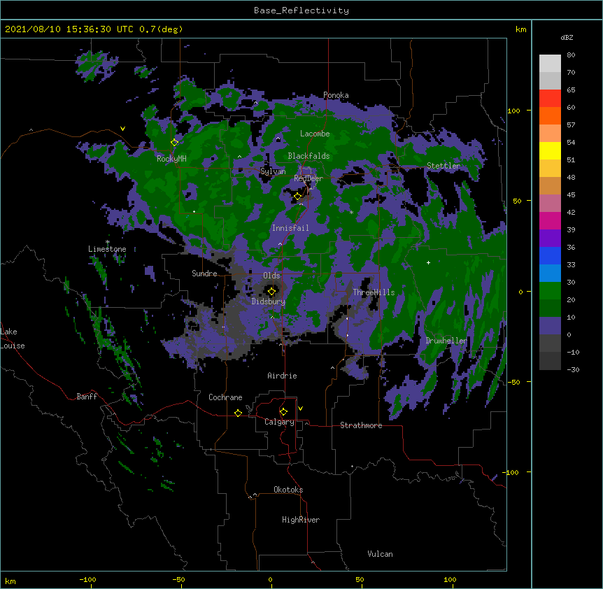
Task: Click the Blackfalds town label
Action: pyautogui.click(x=308, y=156)
